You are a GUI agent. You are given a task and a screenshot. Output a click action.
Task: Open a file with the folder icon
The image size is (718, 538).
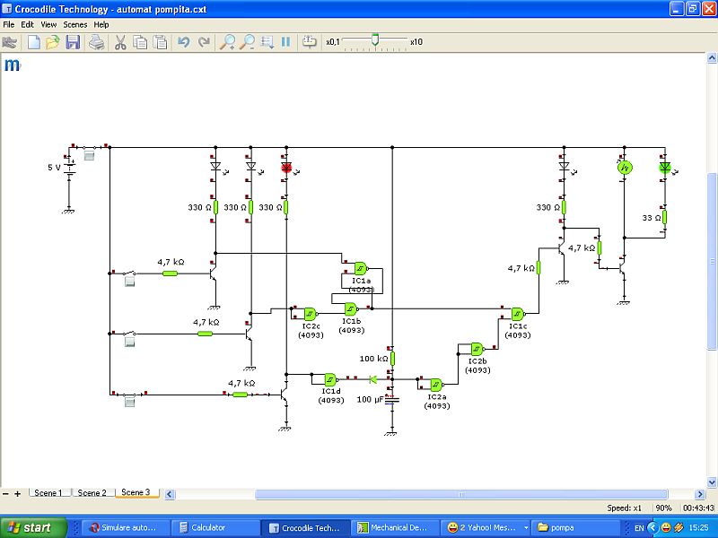tap(53, 42)
